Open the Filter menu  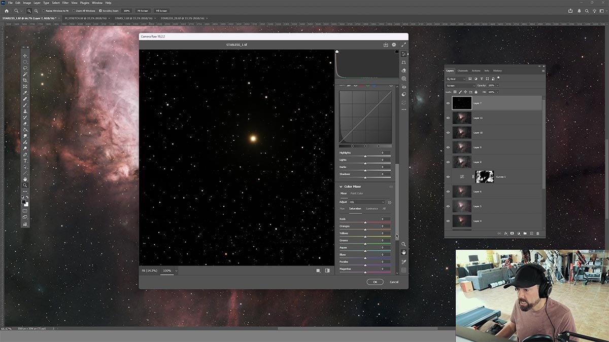[x=64, y=3]
